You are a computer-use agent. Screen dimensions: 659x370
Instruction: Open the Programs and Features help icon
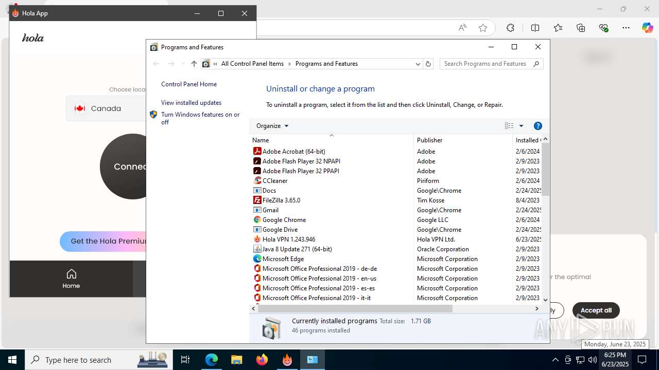click(538, 126)
